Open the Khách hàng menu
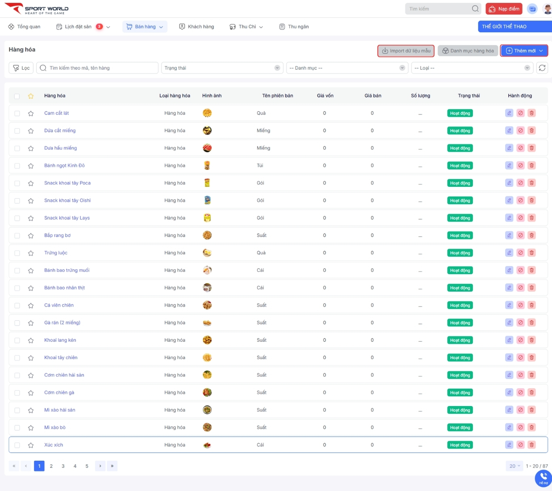The width and height of the screenshot is (552, 491). point(196,27)
